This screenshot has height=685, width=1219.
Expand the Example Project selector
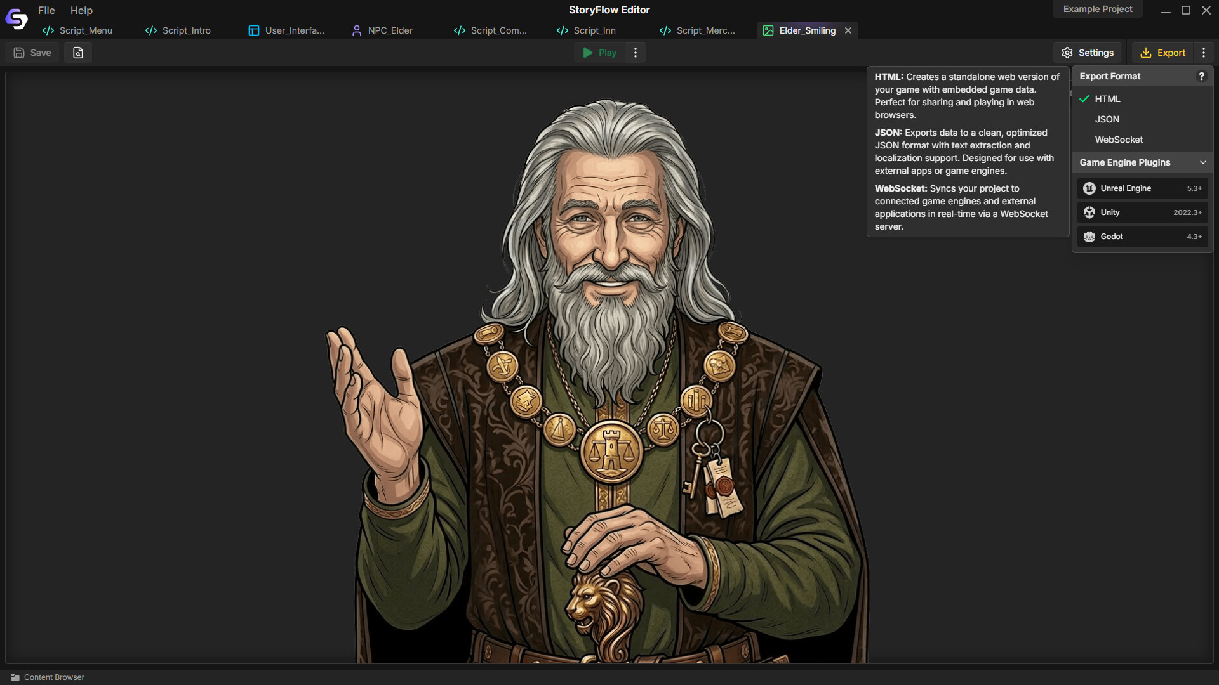pyautogui.click(x=1098, y=9)
